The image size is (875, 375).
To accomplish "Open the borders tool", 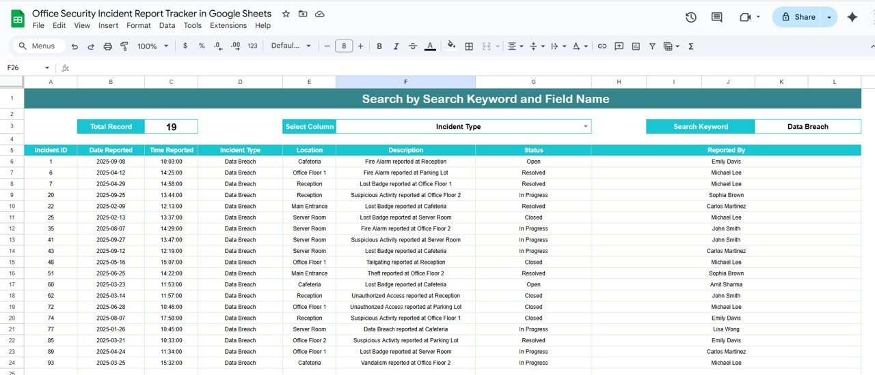I will 469,46.
